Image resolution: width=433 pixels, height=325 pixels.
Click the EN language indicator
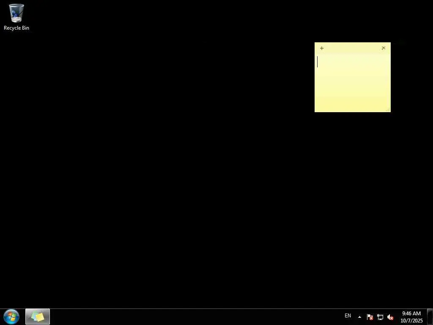(x=348, y=316)
